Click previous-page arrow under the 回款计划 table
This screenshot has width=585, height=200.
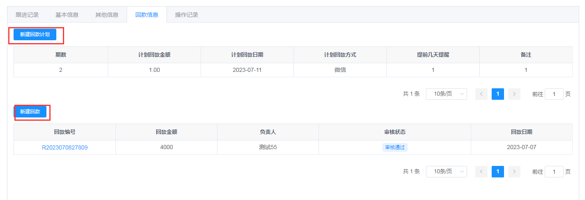(x=481, y=94)
